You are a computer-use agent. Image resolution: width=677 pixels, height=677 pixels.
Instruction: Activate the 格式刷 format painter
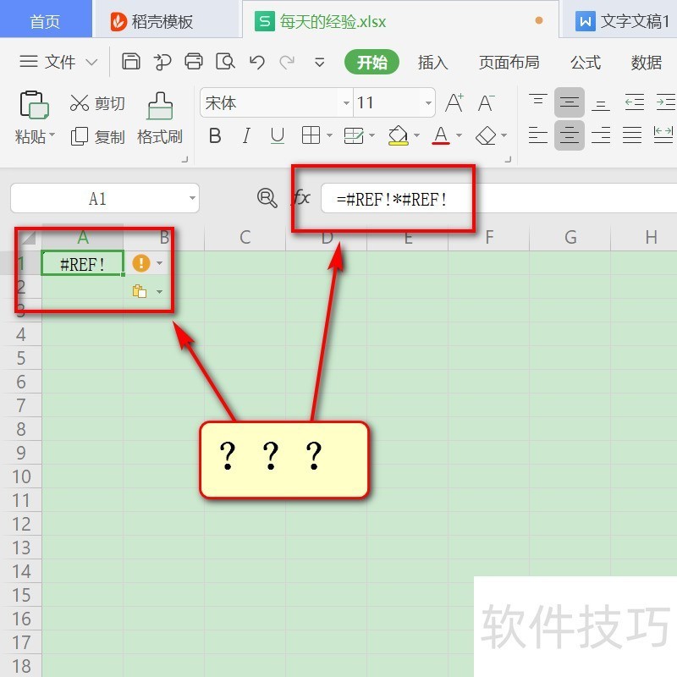pos(160,118)
